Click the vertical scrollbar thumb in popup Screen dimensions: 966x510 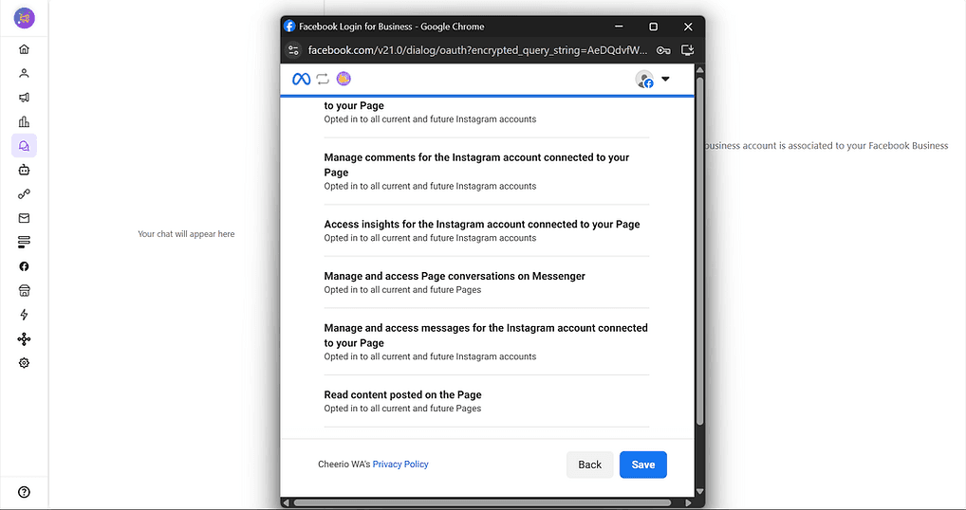click(699, 249)
